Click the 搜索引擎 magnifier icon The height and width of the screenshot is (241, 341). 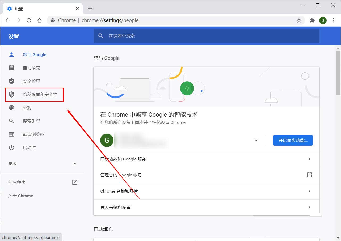11,121
